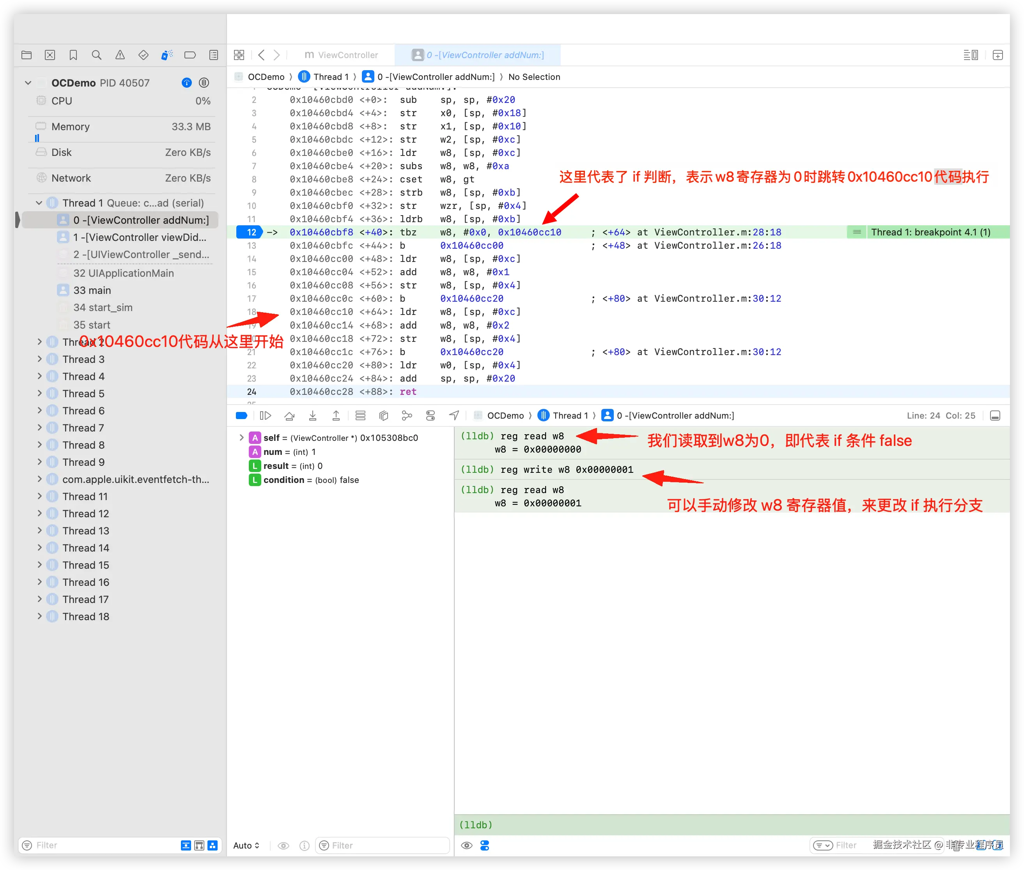
Task: Switch to the ViewController editor tab
Action: click(342, 55)
